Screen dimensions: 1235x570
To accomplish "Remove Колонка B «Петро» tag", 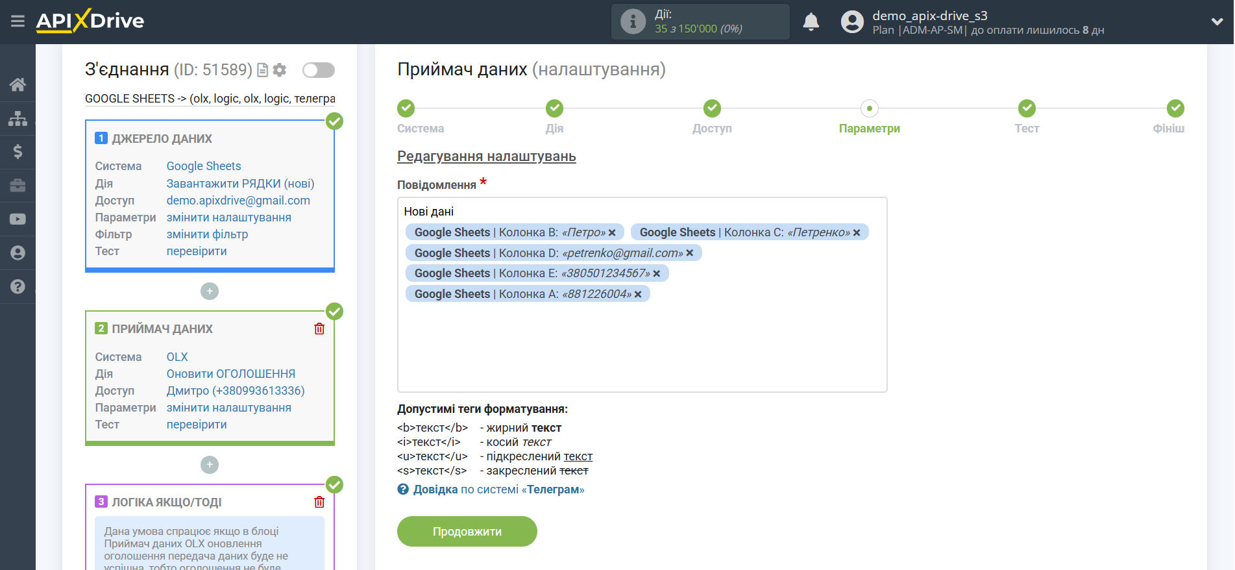I will (612, 233).
